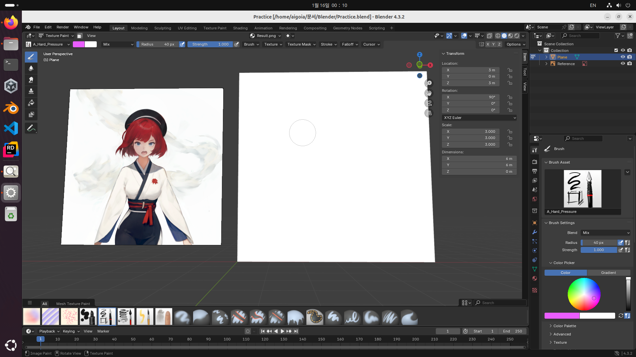Switch to the Shading workspace tab

click(x=240, y=28)
